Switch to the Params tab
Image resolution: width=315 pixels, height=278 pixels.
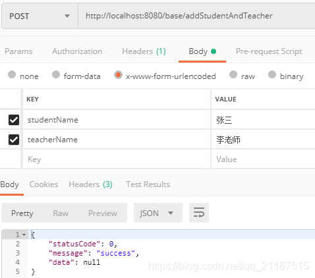18,51
